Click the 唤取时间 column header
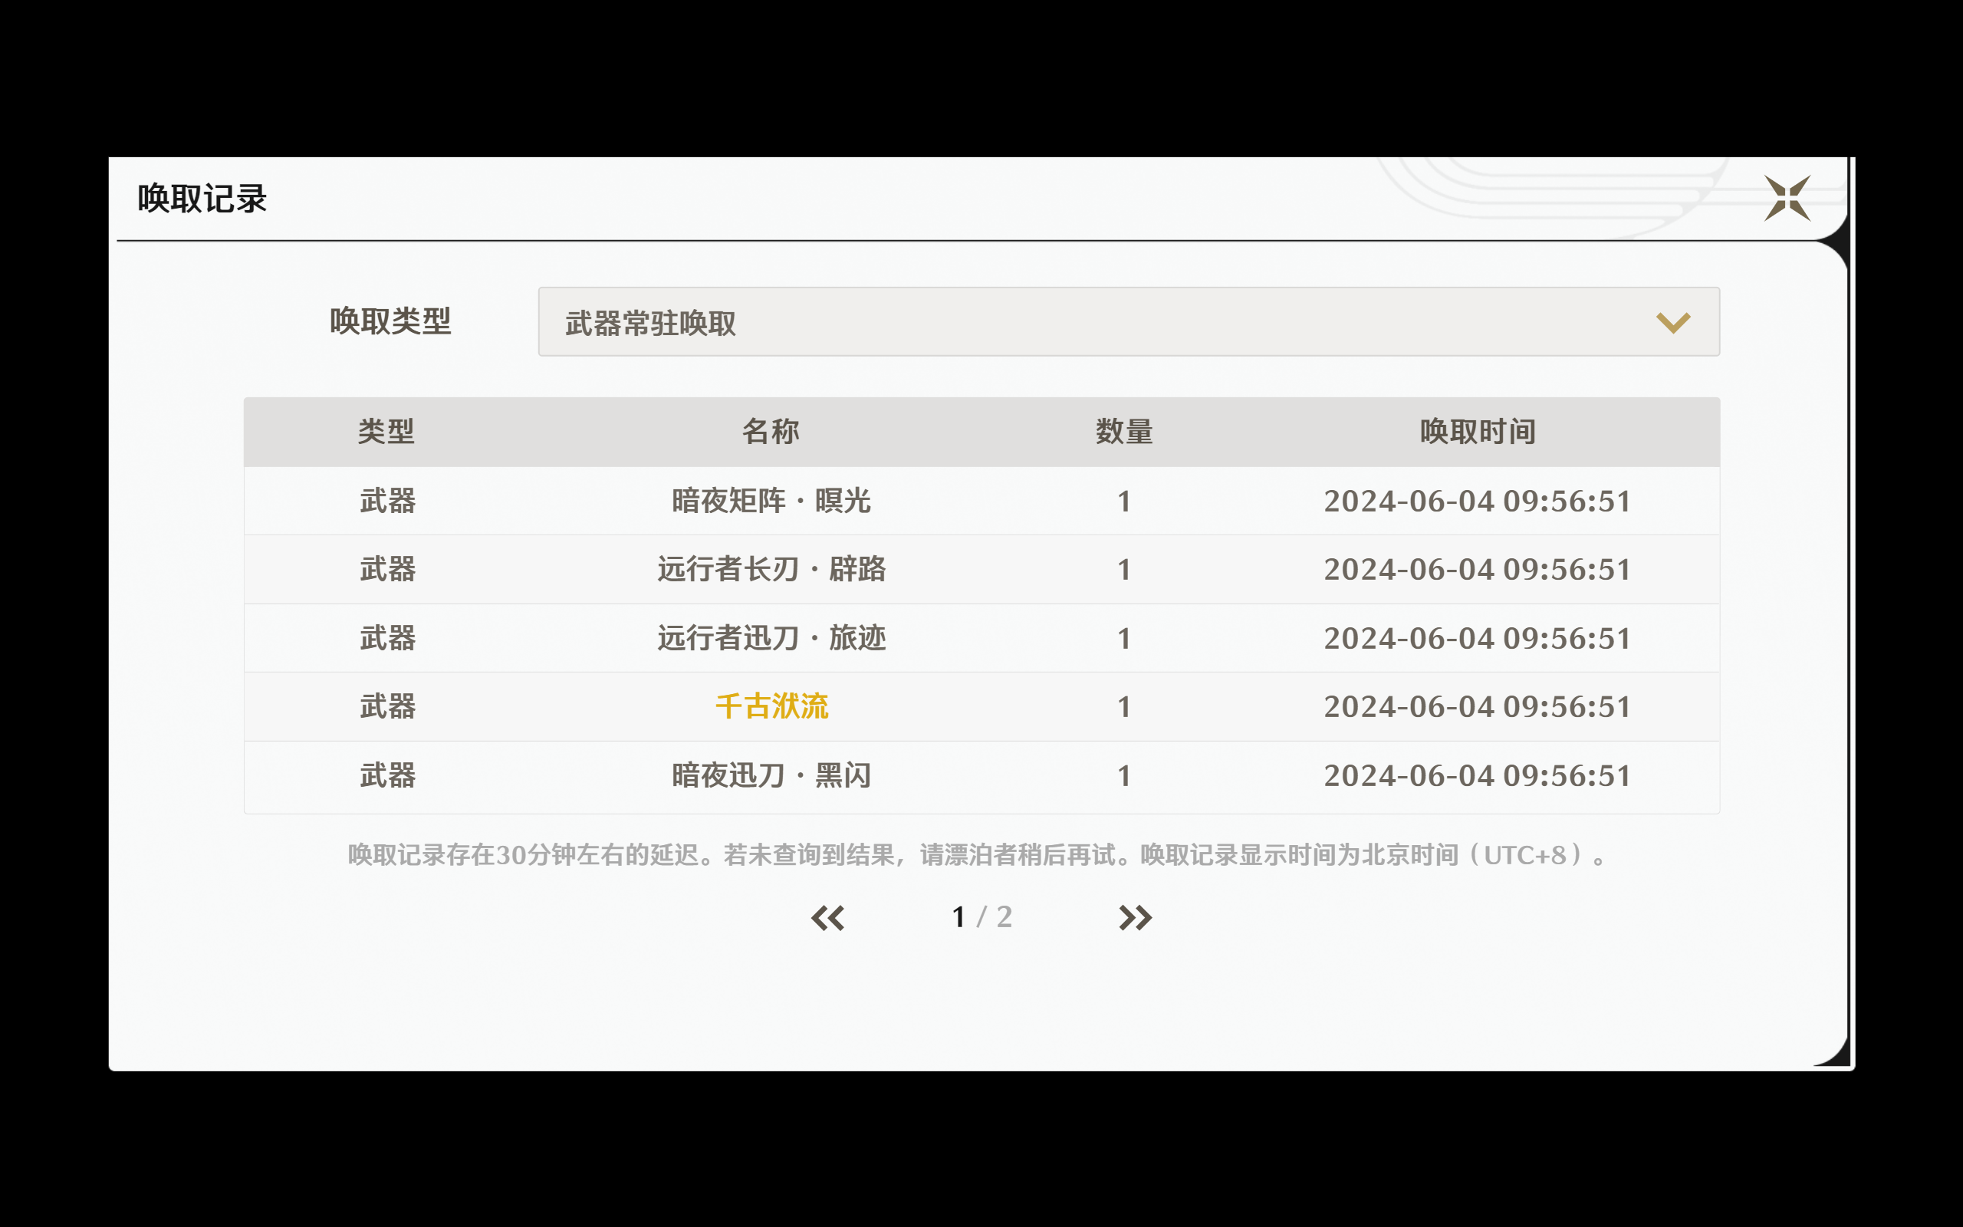The image size is (1963, 1227). [x=1477, y=432]
